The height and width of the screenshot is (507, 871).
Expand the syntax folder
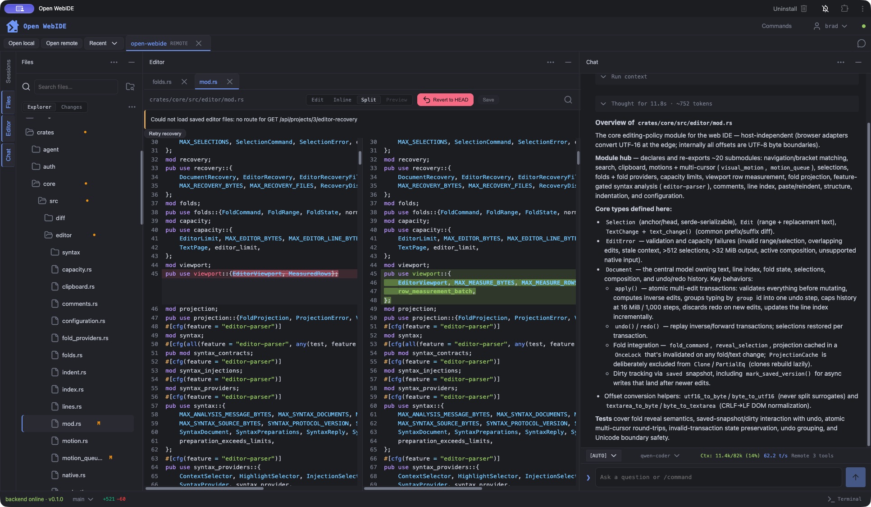[x=71, y=252]
